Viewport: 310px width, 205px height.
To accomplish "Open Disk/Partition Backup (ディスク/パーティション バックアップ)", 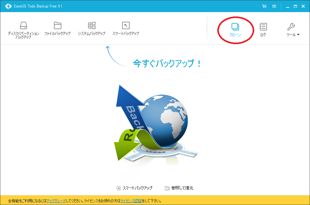I will point(23,30).
